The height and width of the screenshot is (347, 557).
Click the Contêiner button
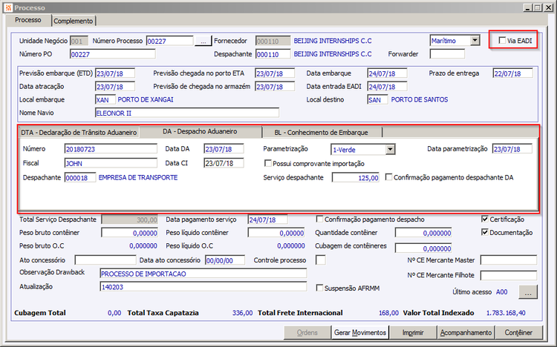coord(518,332)
